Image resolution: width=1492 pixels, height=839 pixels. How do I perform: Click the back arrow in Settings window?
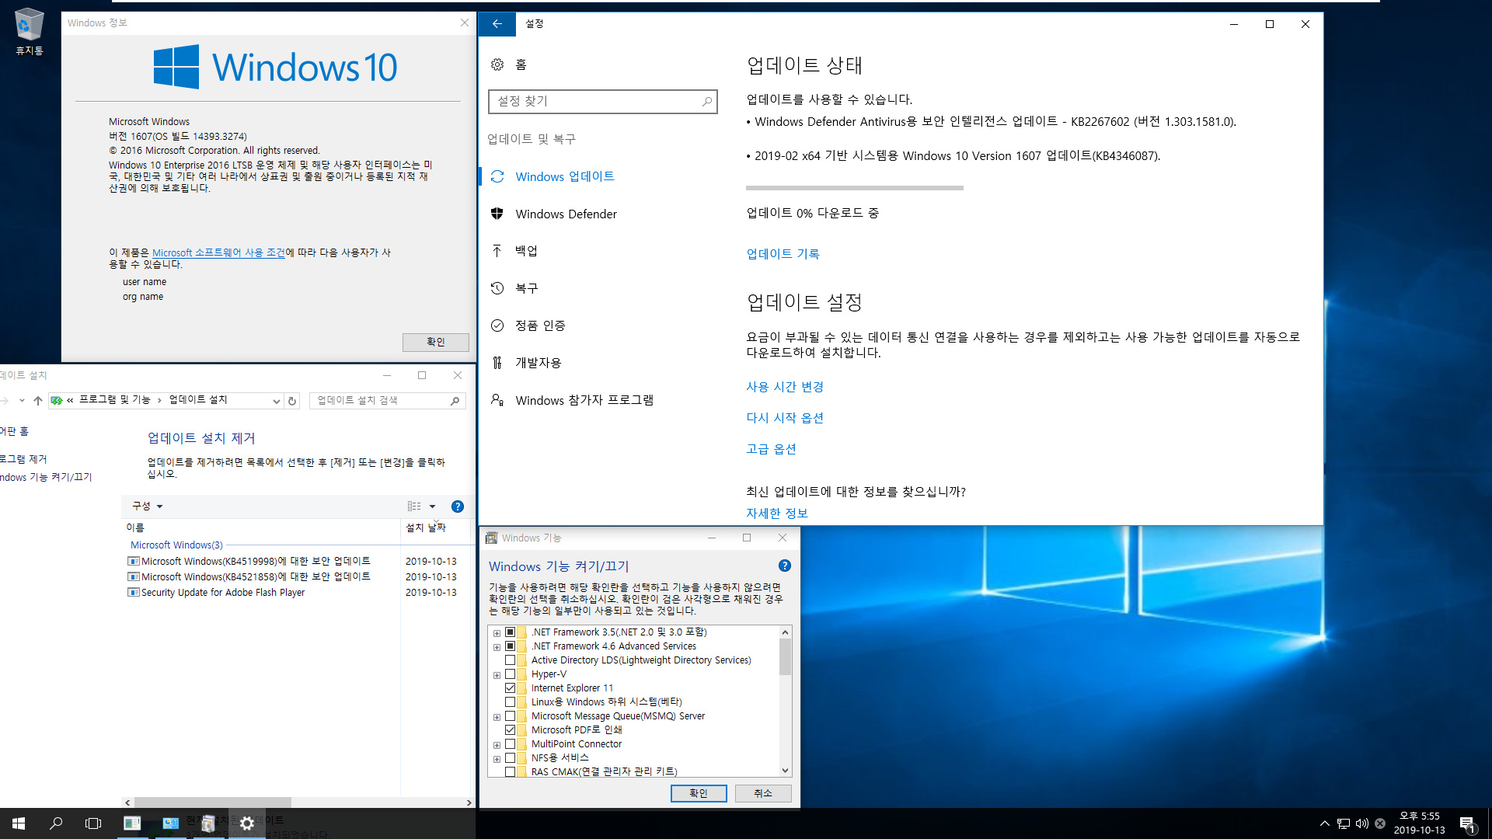click(497, 24)
